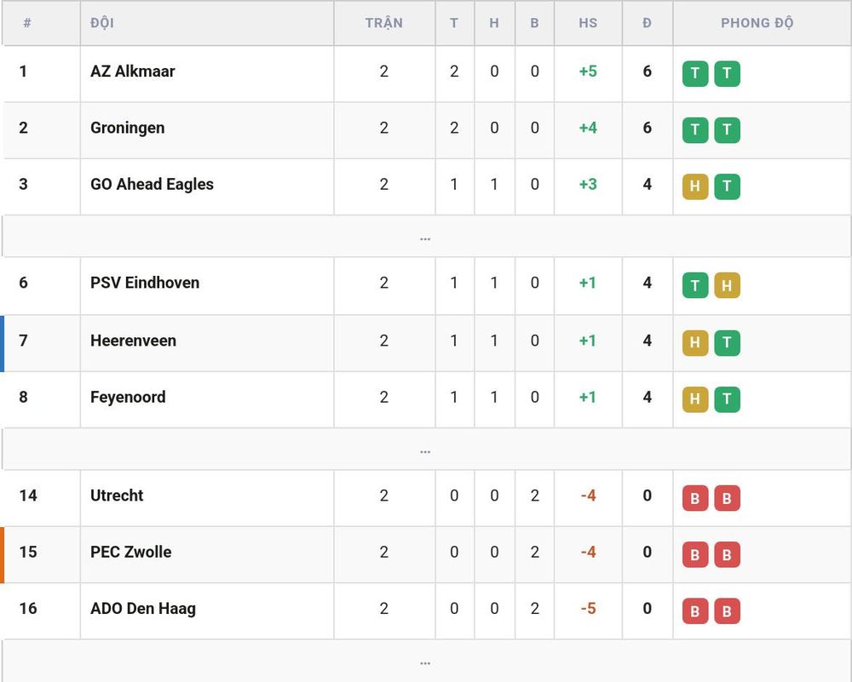Click the HS column header
852x682 pixels.
588,23
